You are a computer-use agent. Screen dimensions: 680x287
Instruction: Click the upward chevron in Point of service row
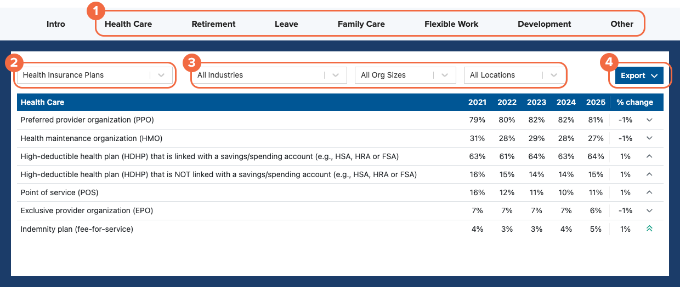[x=649, y=192]
